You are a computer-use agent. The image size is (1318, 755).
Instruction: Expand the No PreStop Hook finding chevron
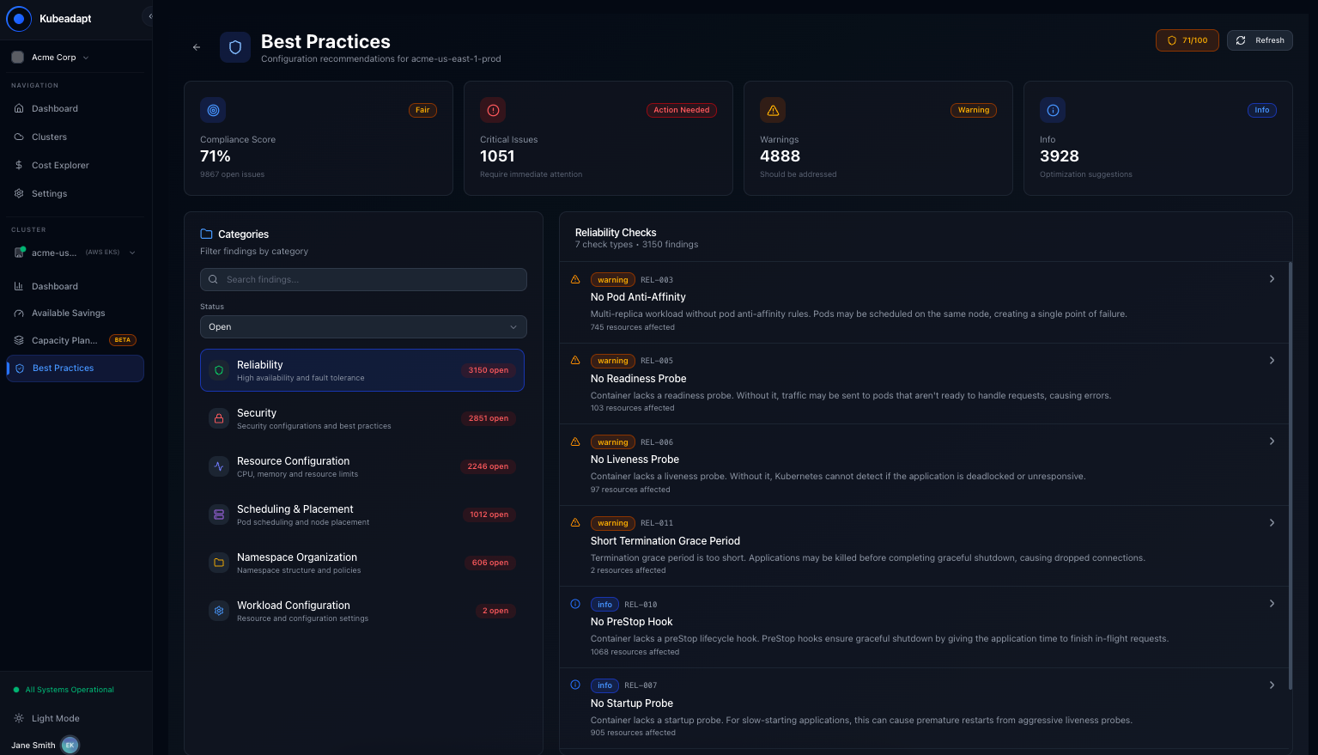coord(1272,604)
